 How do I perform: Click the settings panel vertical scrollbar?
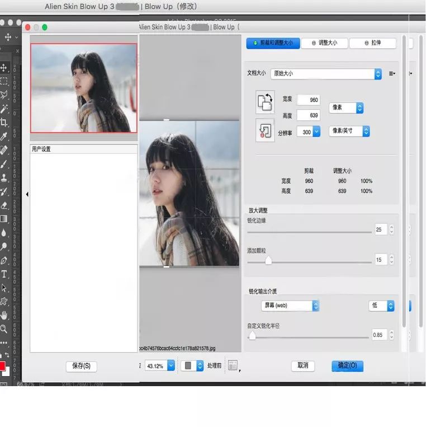tap(404, 181)
